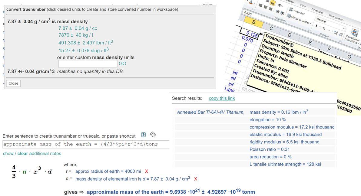Viewport: 361px width, 196px height.
Task: Click Center alignment icon in Excel ribbon
Action: pos(266,7)
